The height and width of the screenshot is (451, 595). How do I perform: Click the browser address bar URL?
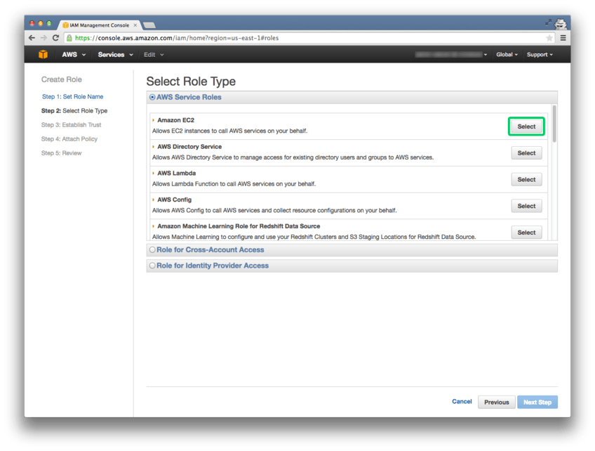177,38
